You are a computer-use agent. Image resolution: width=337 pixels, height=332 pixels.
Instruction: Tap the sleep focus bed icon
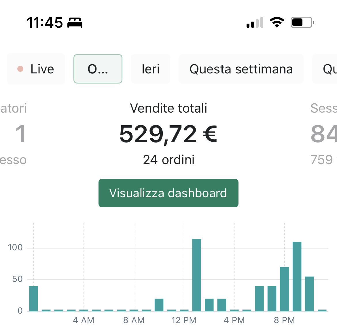coord(75,22)
